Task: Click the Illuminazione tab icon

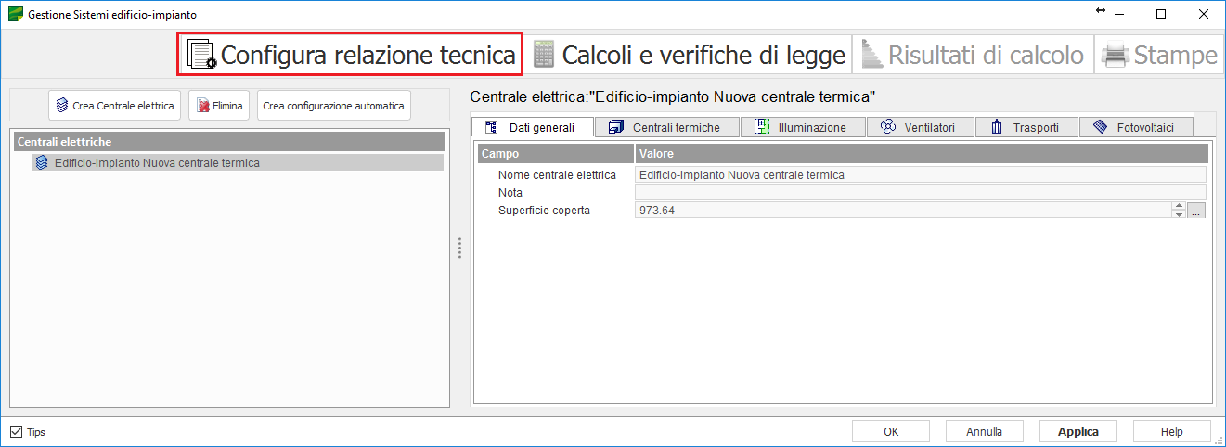Action: coord(763,127)
